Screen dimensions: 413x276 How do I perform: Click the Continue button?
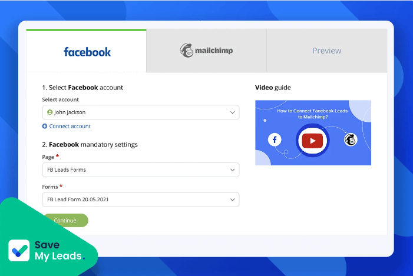65,221
